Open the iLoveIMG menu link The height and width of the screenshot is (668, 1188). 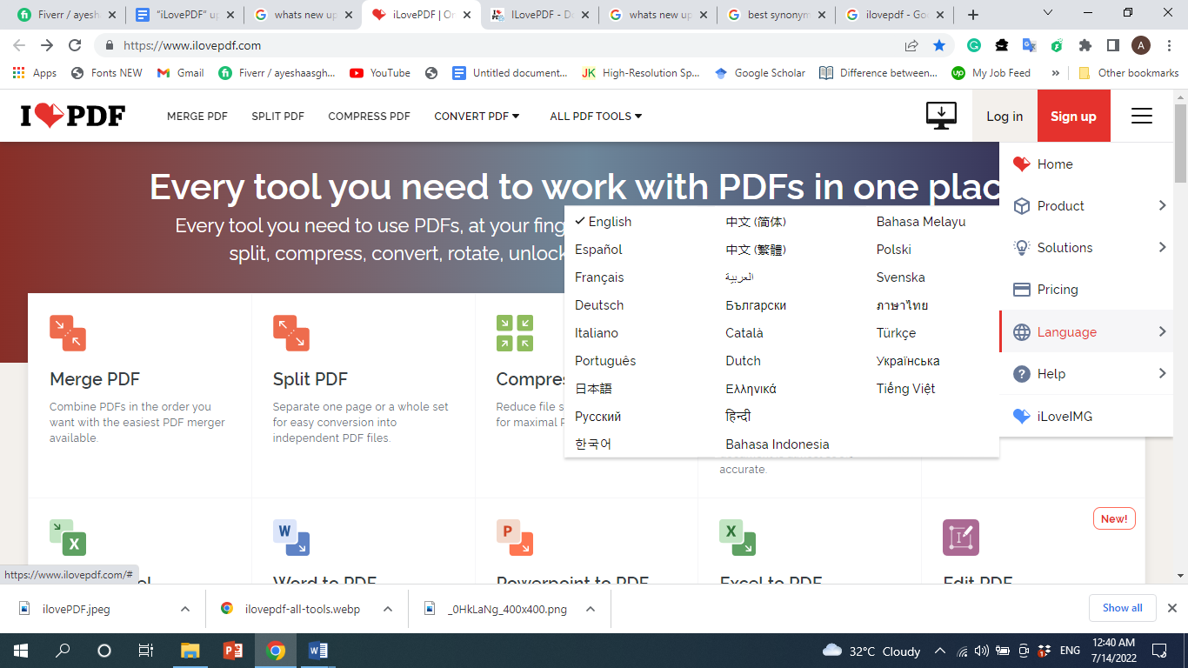(x=1065, y=416)
